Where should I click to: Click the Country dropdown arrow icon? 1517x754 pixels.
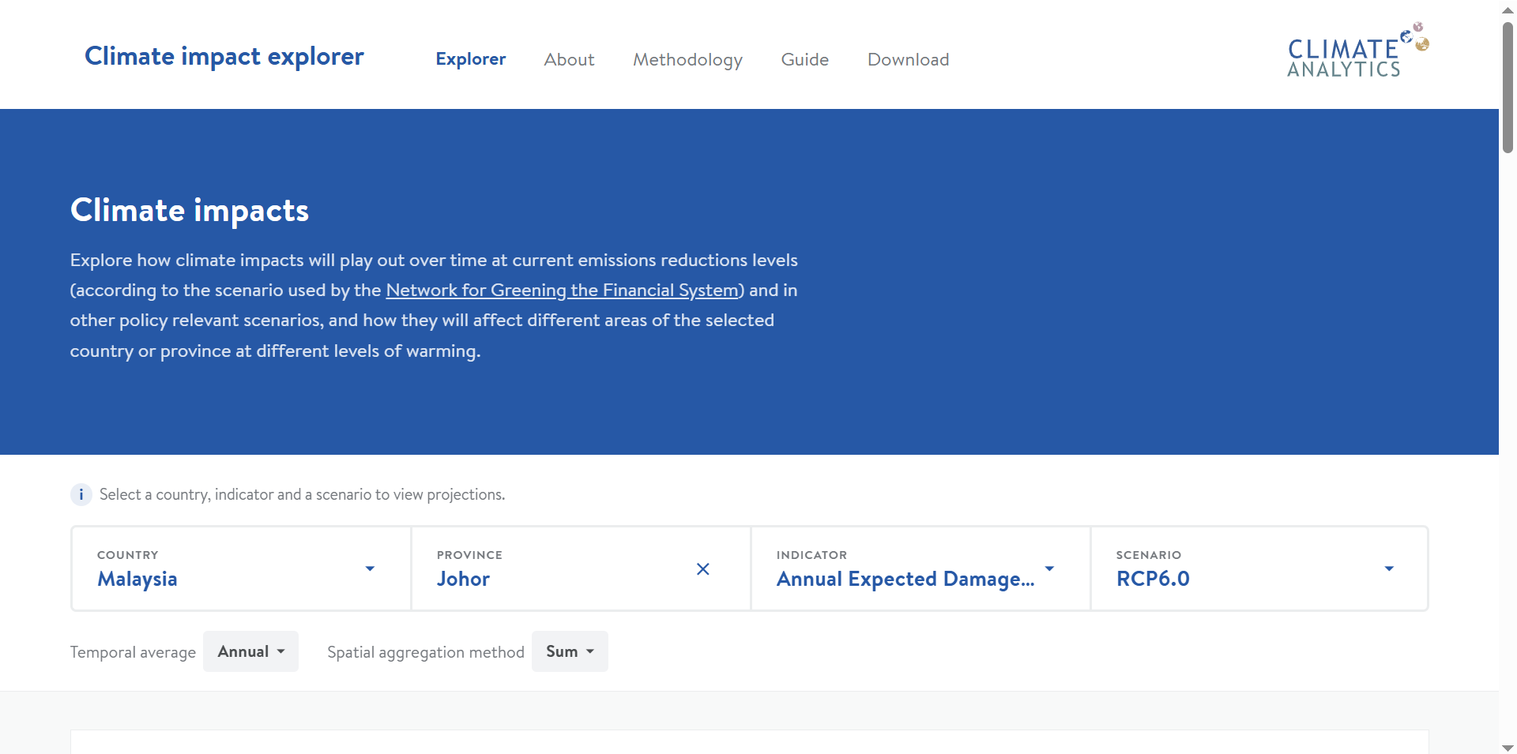click(x=370, y=569)
